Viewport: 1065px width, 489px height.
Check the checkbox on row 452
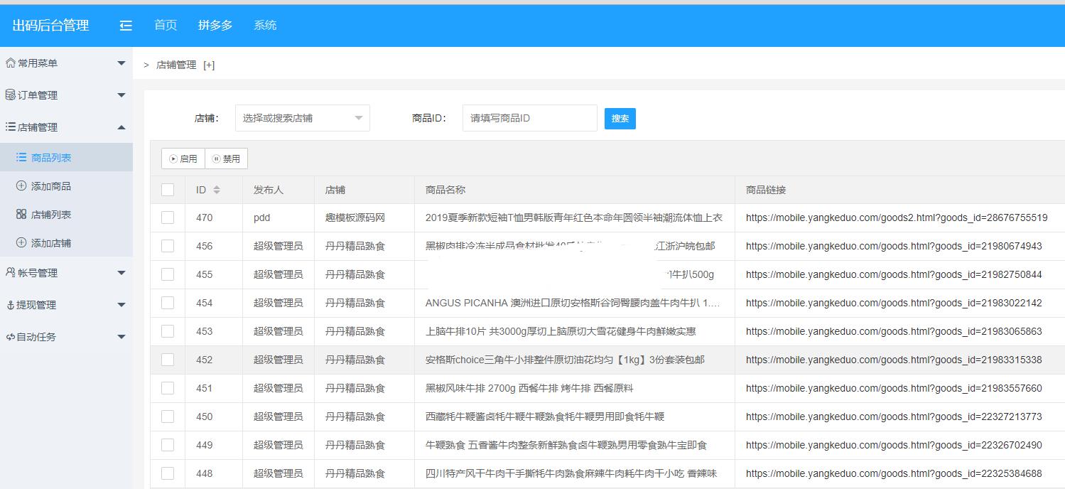[x=167, y=360]
